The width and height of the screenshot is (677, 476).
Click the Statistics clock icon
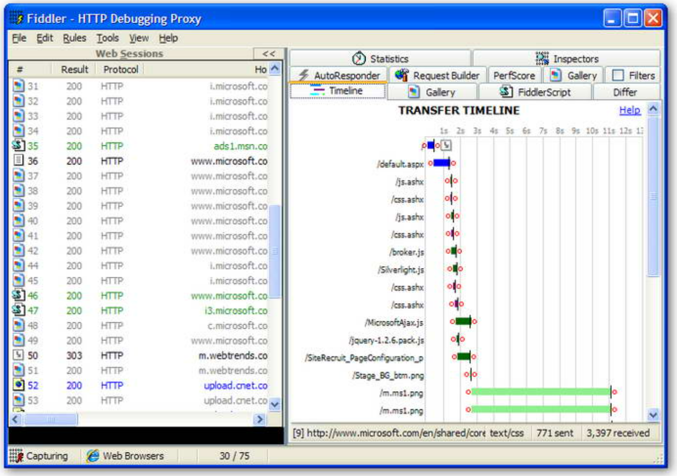point(359,58)
